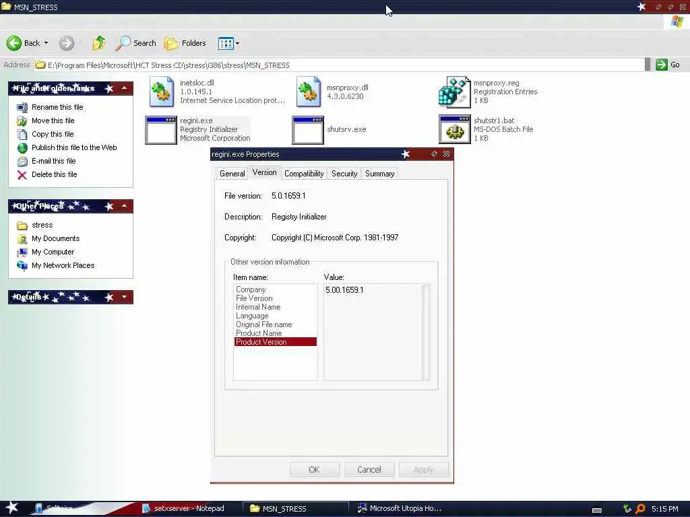Select regini.exe file icon
Viewport: 690px width, 517px height.
coord(160,130)
